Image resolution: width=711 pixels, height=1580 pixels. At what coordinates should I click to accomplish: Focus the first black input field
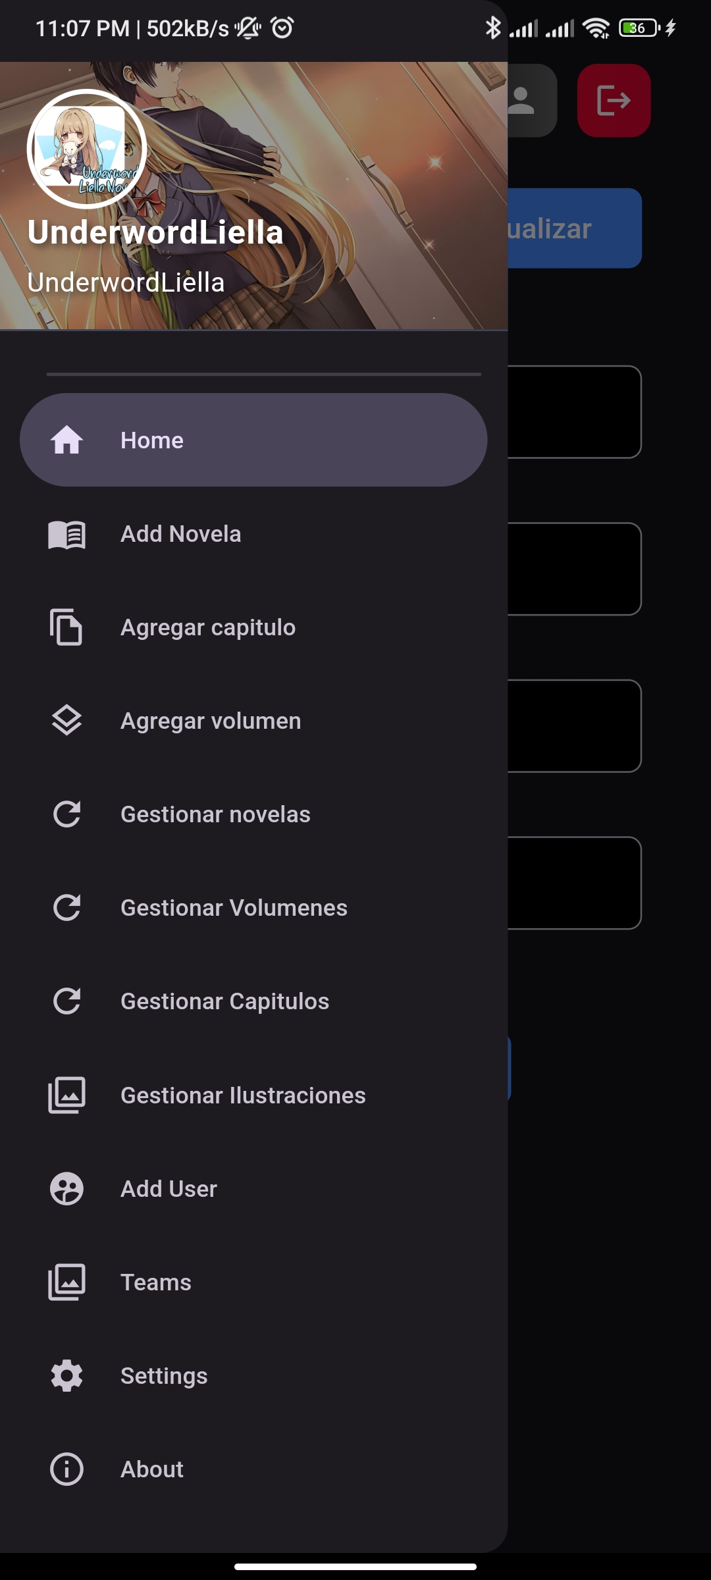click(x=574, y=412)
